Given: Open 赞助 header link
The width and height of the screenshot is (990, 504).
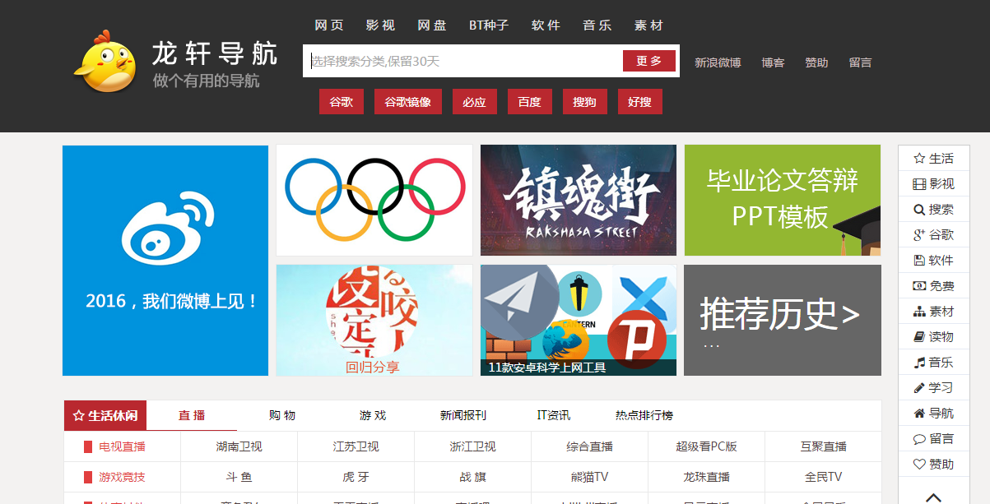Looking at the screenshot, I should click(816, 62).
